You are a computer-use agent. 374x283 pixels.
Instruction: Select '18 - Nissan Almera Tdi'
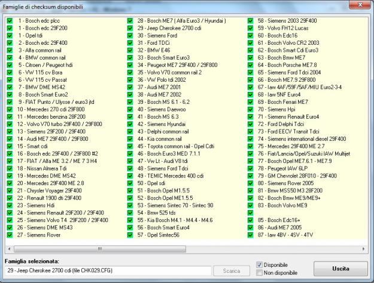click(42, 168)
